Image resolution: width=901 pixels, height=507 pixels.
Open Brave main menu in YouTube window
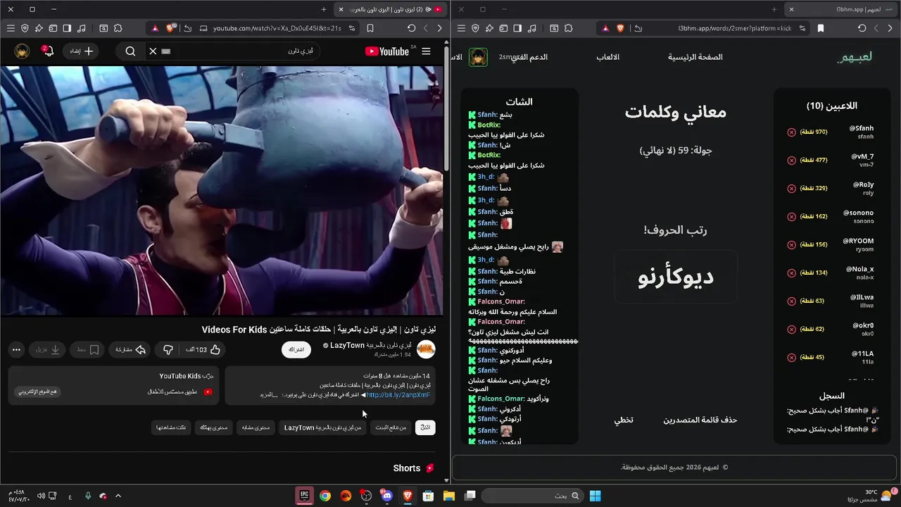[10, 28]
